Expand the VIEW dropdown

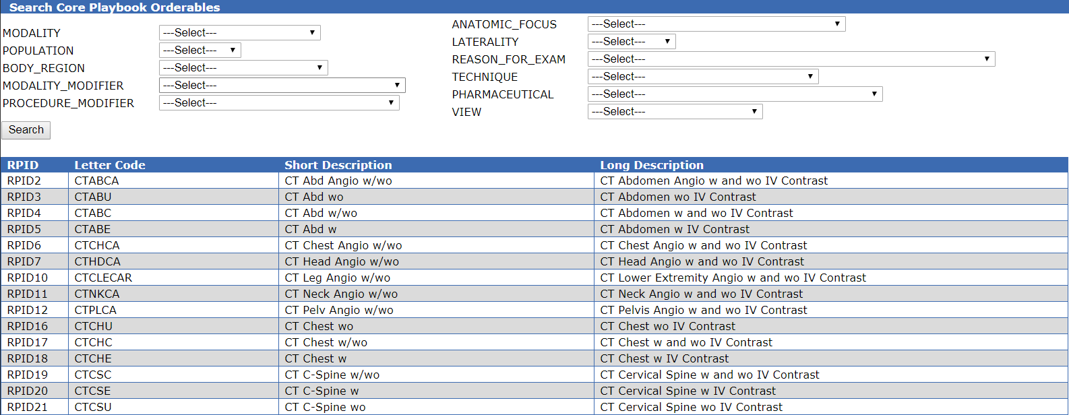point(675,111)
